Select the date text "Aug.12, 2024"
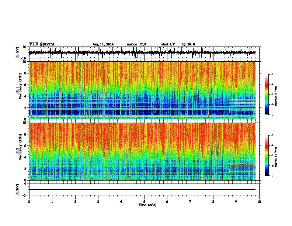Viewport: 292px width, 226px height. [103, 44]
